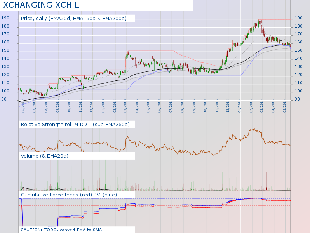Click the 100 value on the right price axis

pos(298,91)
